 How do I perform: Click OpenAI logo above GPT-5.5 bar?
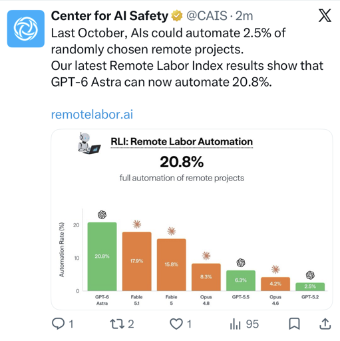[241, 263]
